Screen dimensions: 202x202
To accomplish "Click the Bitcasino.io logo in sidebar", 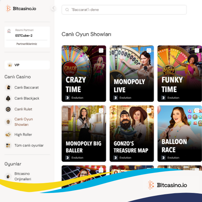I will click(x=21, y=8).
